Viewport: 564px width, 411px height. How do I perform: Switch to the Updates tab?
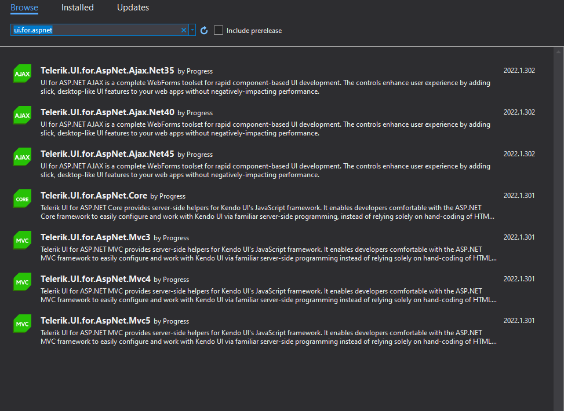point(133,8)
